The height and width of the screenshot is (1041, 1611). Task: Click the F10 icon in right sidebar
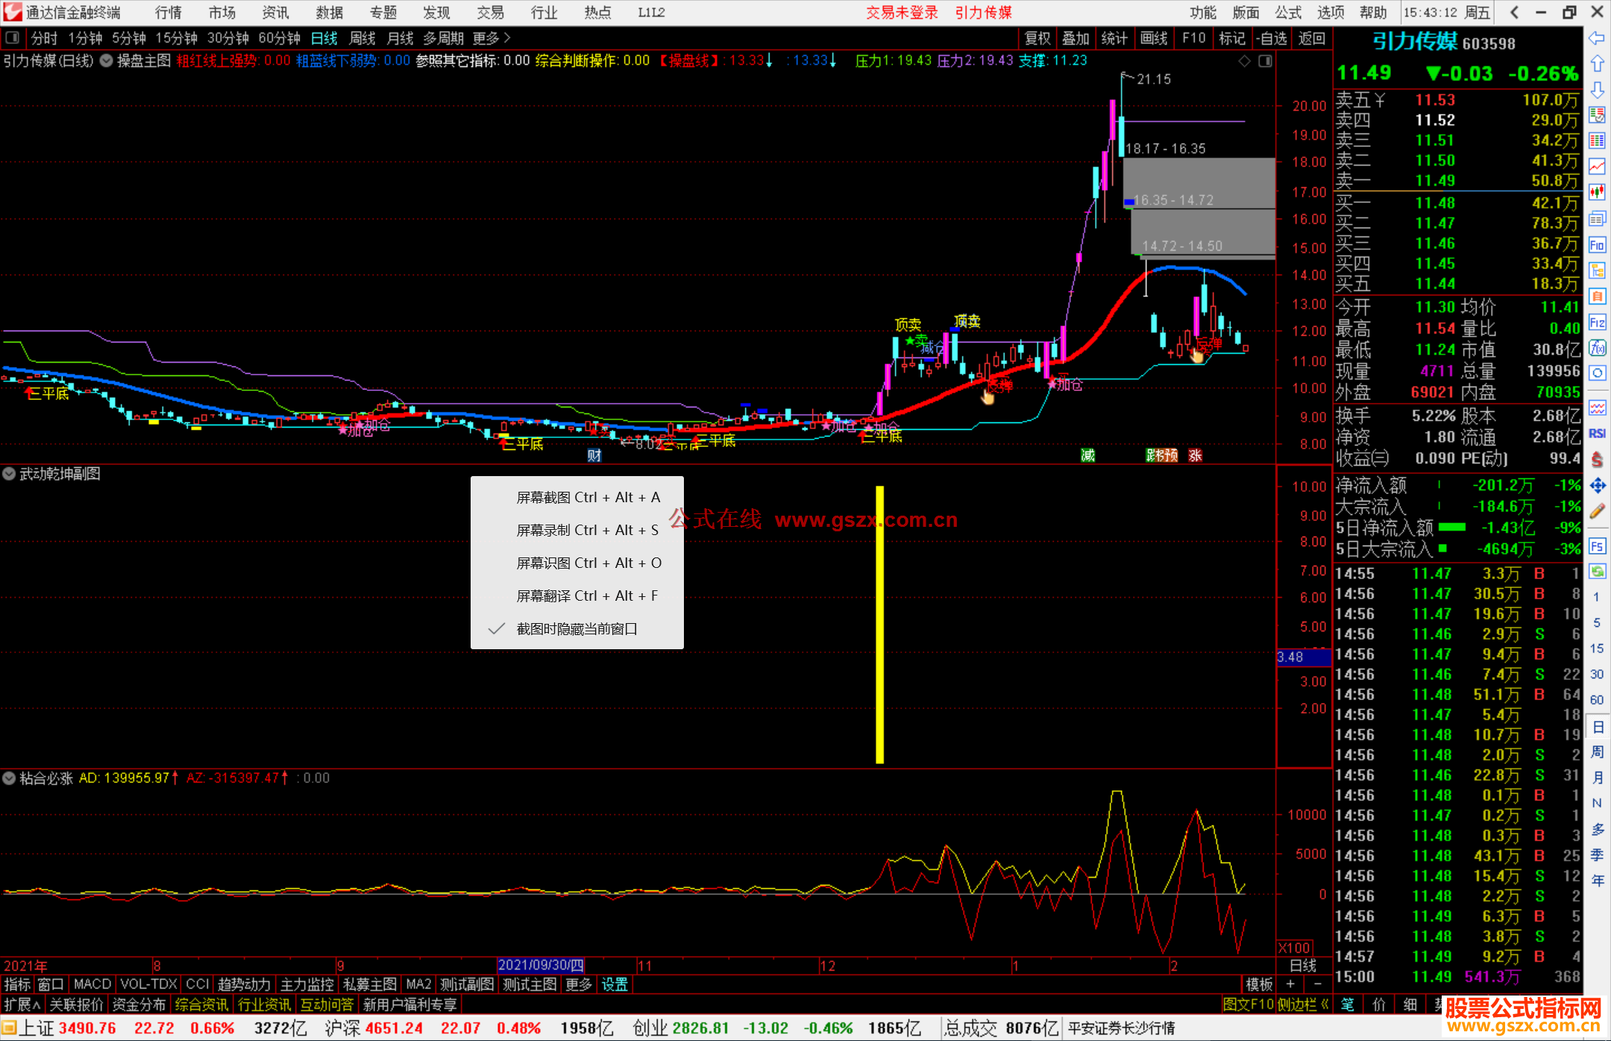pos(1597,245)
